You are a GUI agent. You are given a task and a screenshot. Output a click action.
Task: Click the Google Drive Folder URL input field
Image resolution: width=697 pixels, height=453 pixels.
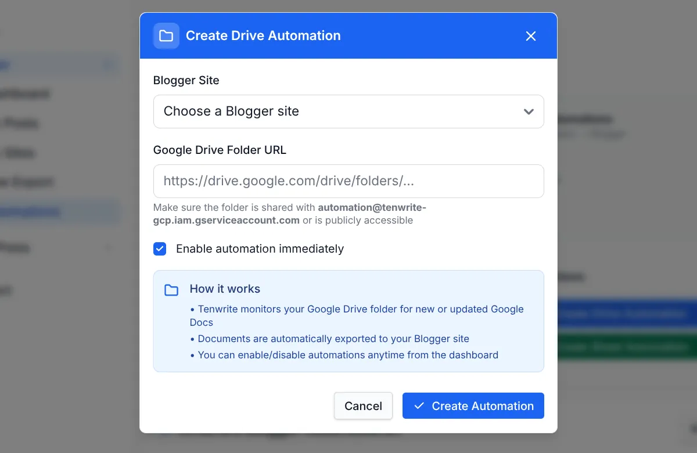pyautogui.click(x=348, y=181)
